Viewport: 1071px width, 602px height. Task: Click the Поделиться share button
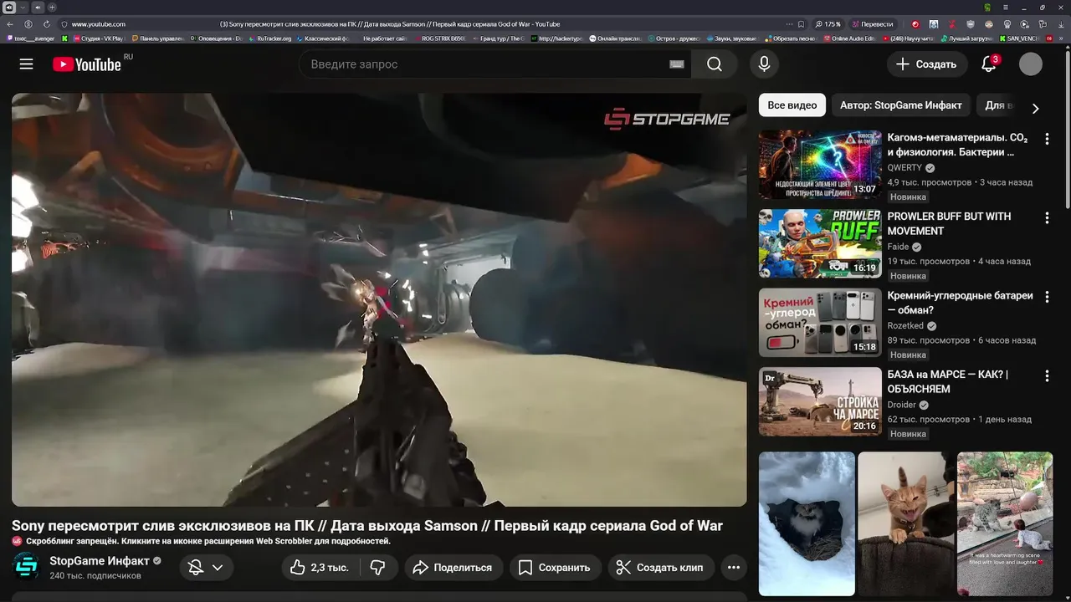(454, 567)
